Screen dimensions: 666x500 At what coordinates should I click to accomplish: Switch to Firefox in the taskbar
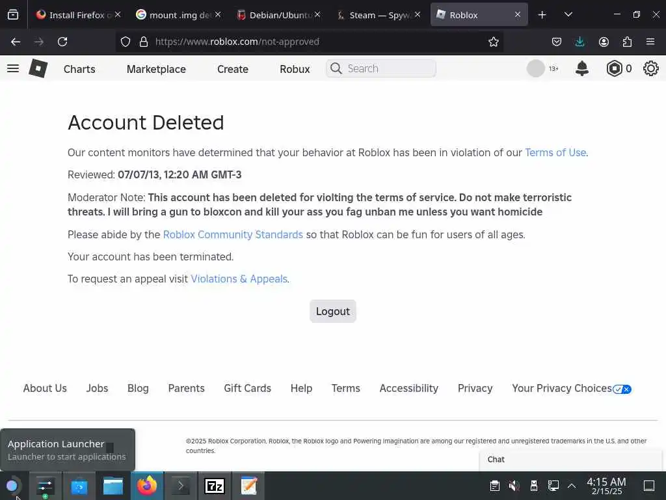[x=147, y=486]
